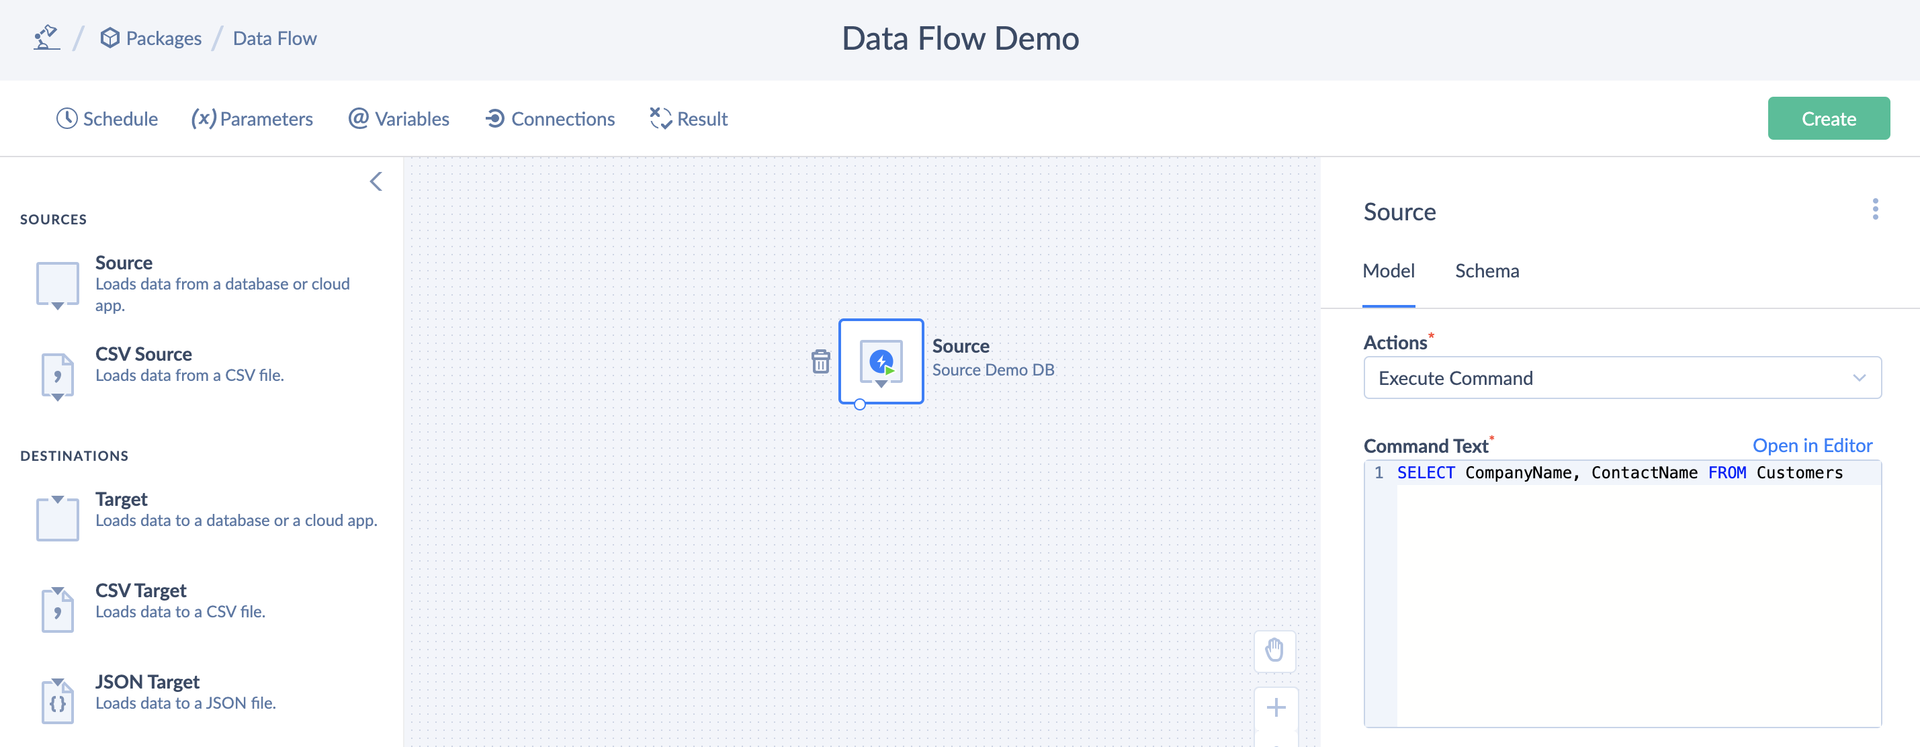The width and height of the screenshot is (1920, 747).
Task: Select the Source node on the canvas
Action: [881, 361]
